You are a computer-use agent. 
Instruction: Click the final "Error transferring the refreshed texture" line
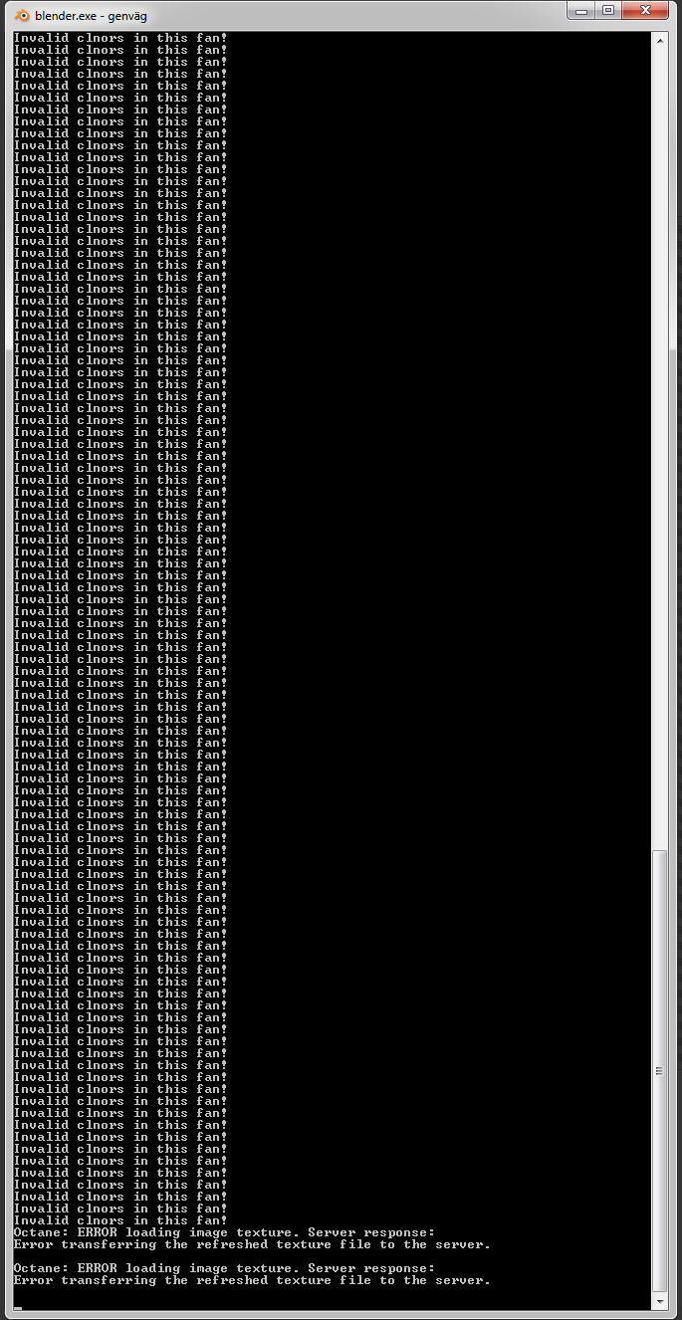(252, 1280)
